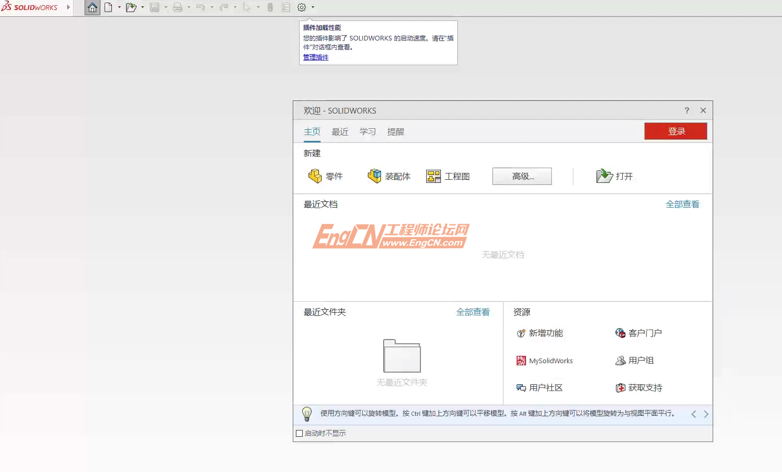Show the next tip with the right arrow
This screenshot has height=472, width=782.
click(x=706, y=414)
